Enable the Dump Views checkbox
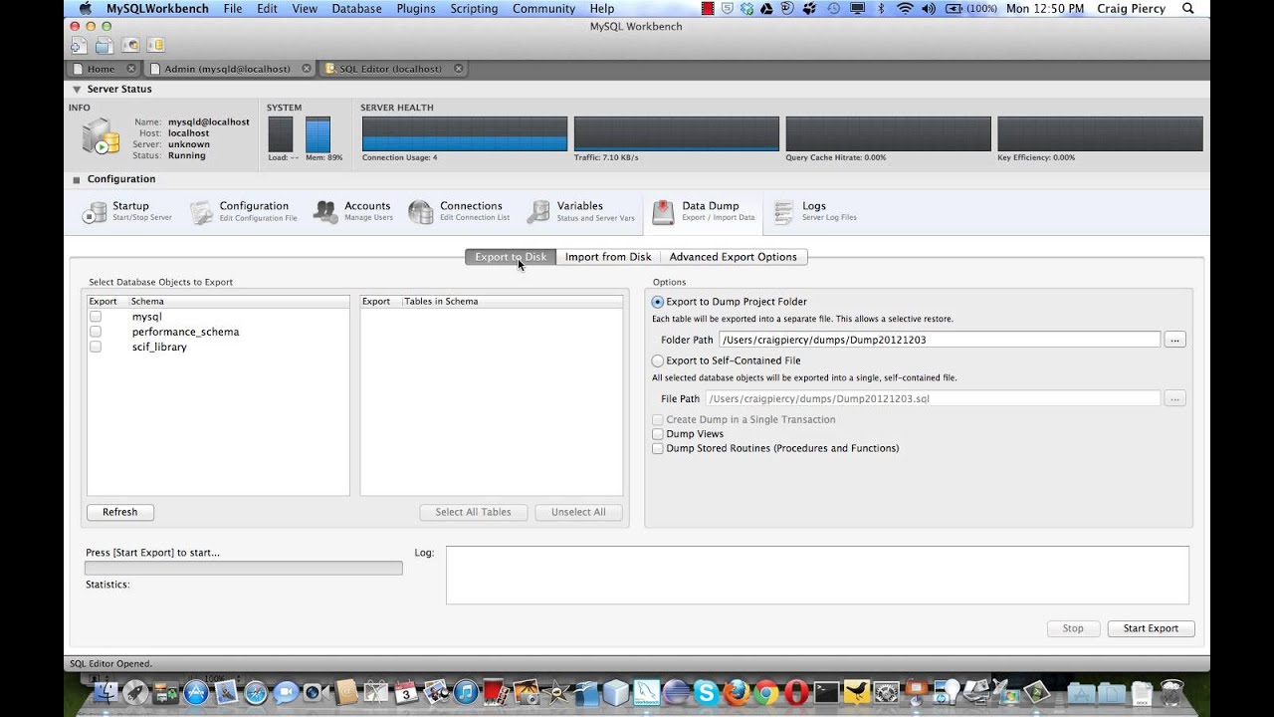The image size is (1274, 717). click(657, 434)
